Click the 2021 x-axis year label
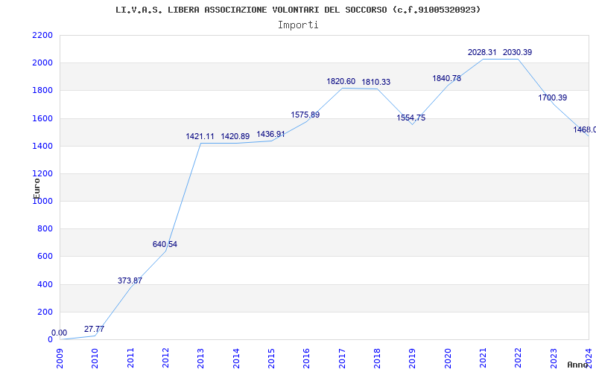This screenshot has width=596, height=372. point(483,359)
